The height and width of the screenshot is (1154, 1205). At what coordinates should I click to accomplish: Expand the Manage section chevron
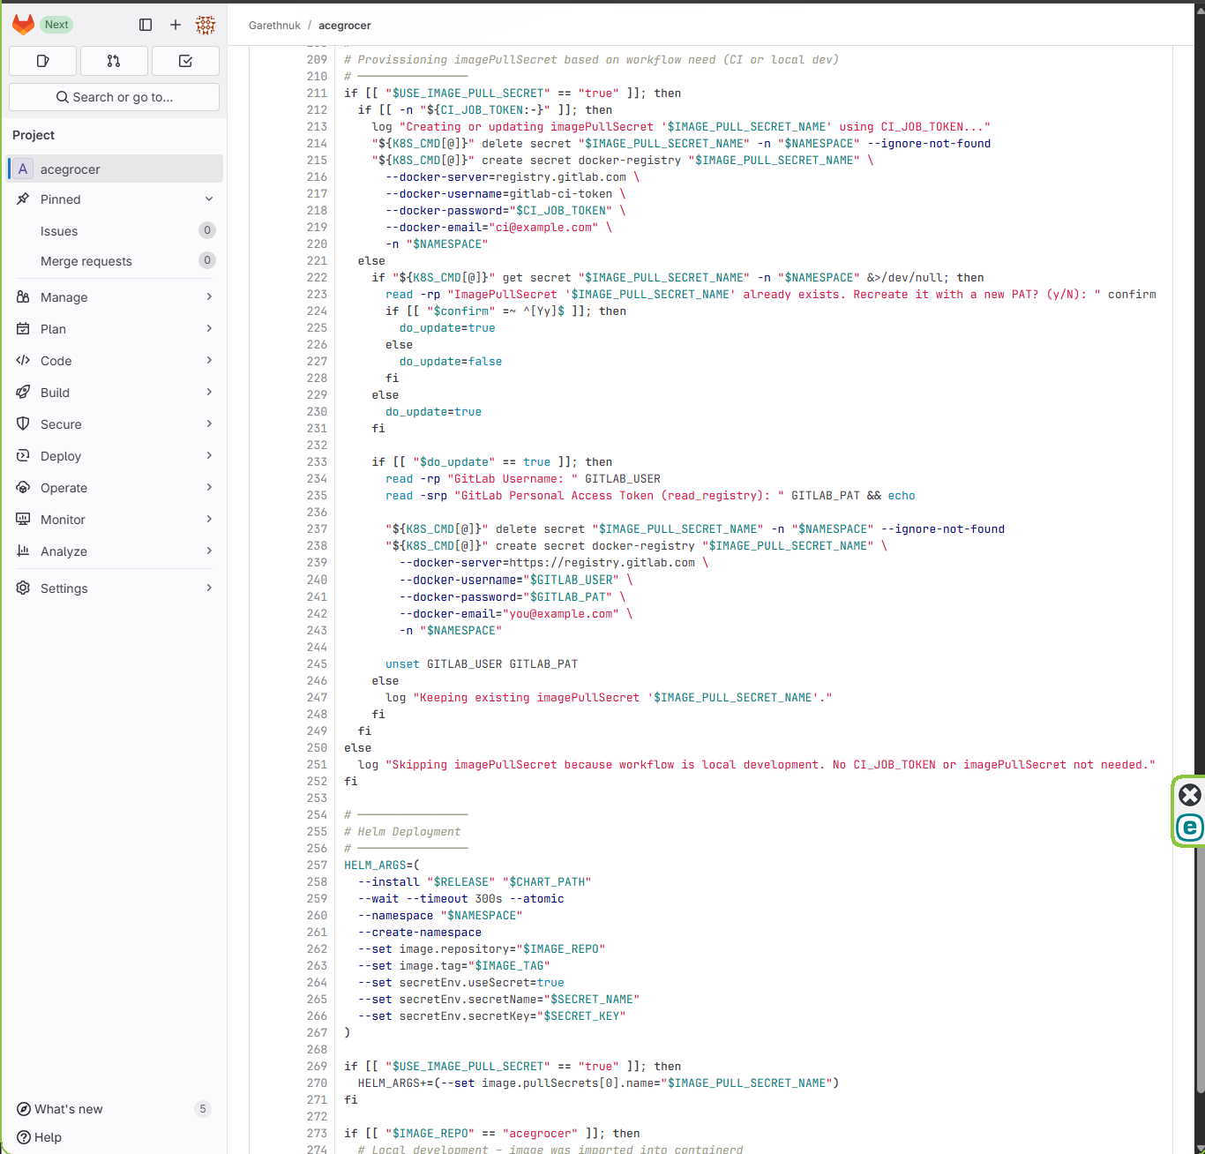[x=209, y=297]
